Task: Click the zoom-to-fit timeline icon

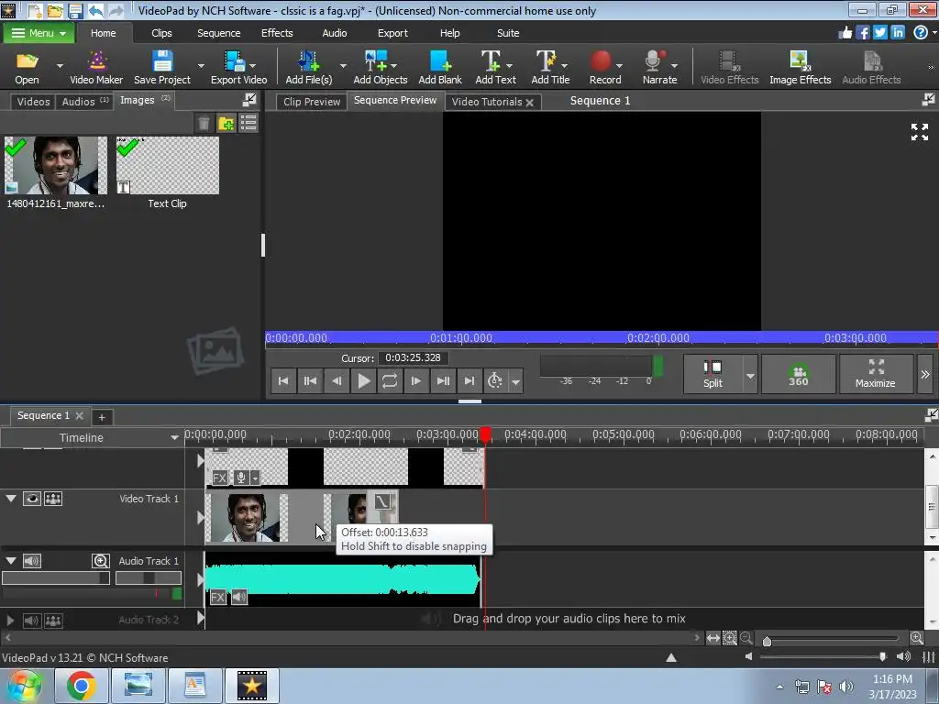Action: [713, 638]
